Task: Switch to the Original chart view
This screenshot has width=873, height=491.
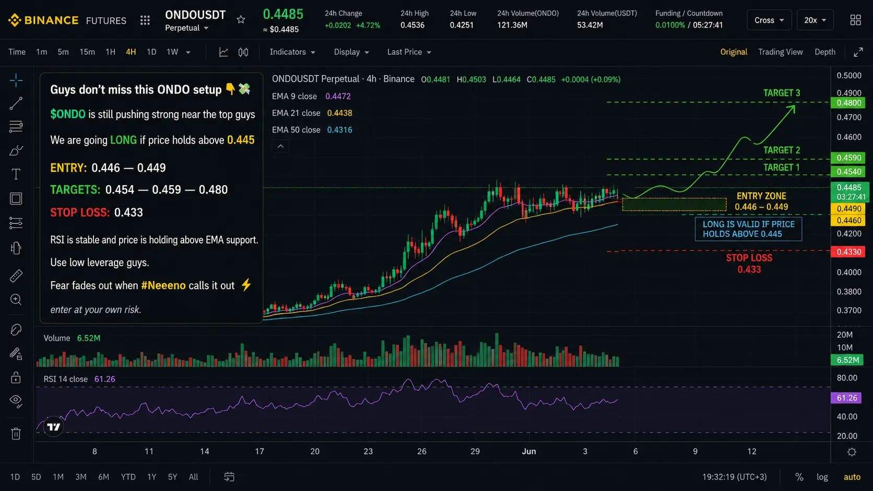Action: tap(734, 52)
